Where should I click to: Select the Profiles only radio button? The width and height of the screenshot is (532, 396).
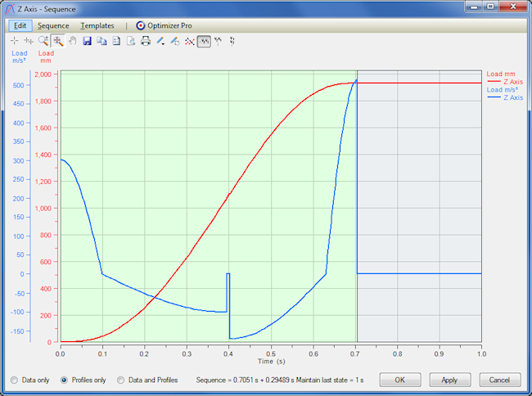click(65, 380)
